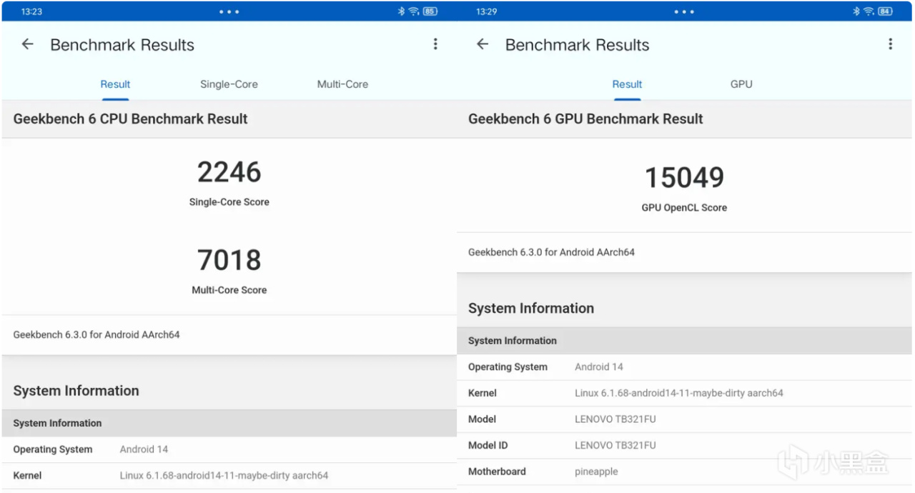915x493 pixels.
Task: Go back from GPU Benchmark Results screen
Action: [x=483, y=44]
